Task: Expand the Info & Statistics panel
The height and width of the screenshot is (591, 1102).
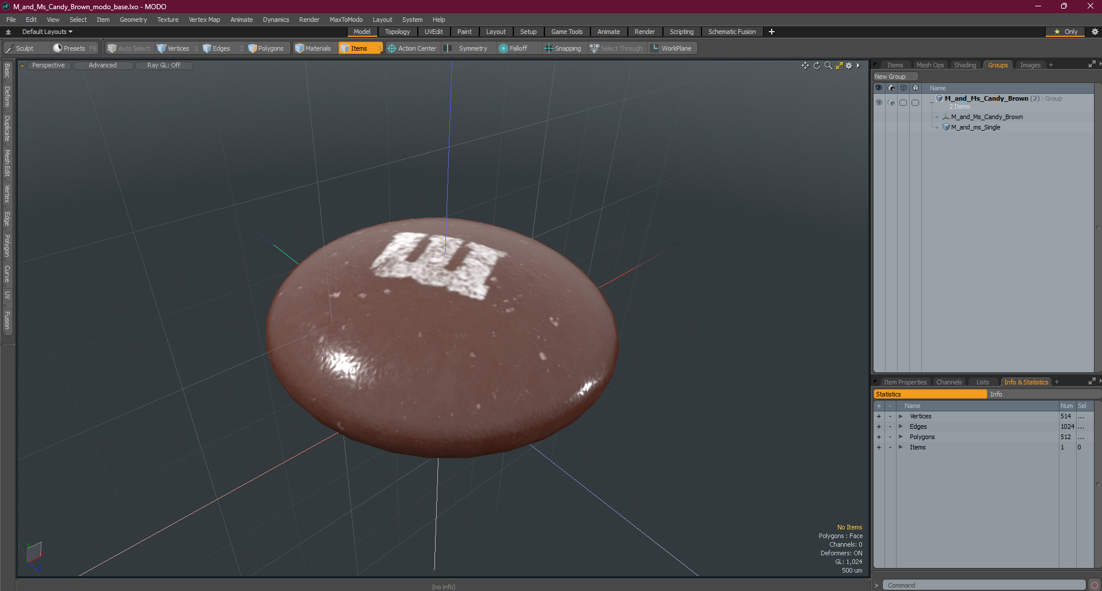Action: pyautogui.click(x=1092, y=382)
